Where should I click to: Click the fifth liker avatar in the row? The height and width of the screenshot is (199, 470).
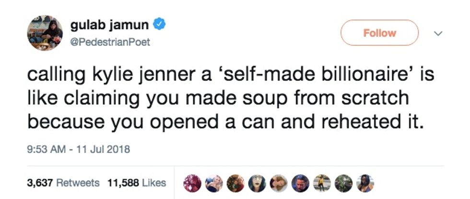point(280,183)
